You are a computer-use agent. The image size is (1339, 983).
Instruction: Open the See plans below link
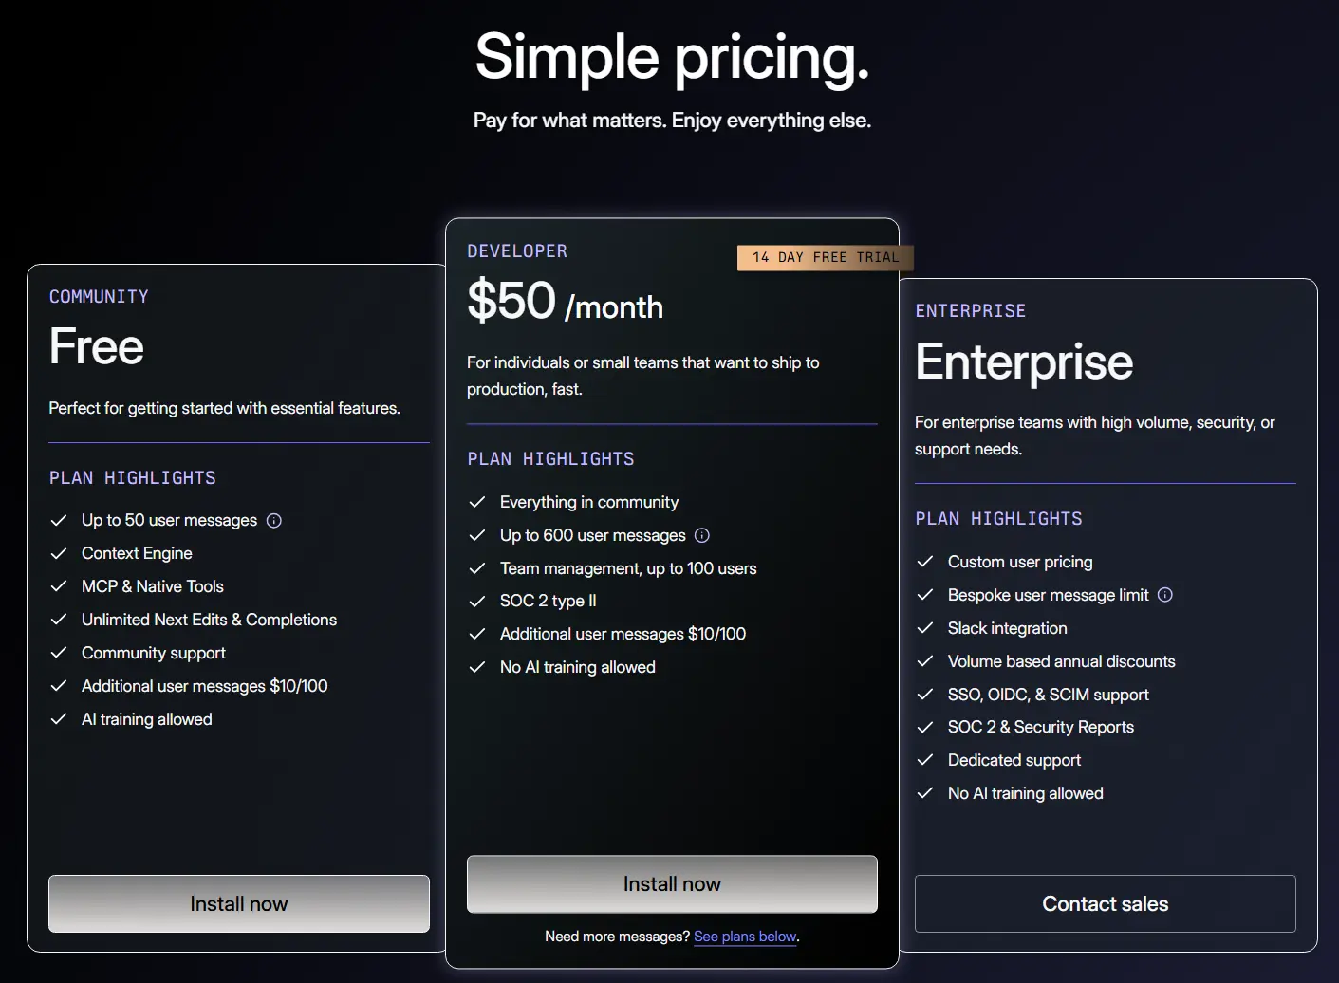click(745, 937)
